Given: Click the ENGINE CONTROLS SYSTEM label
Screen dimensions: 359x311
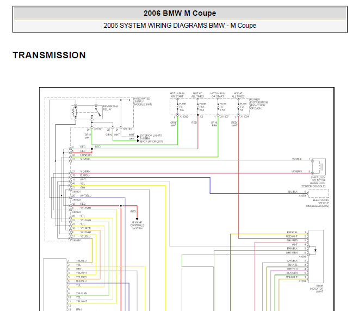Looking at the screenshot, I should click(137, 225).
